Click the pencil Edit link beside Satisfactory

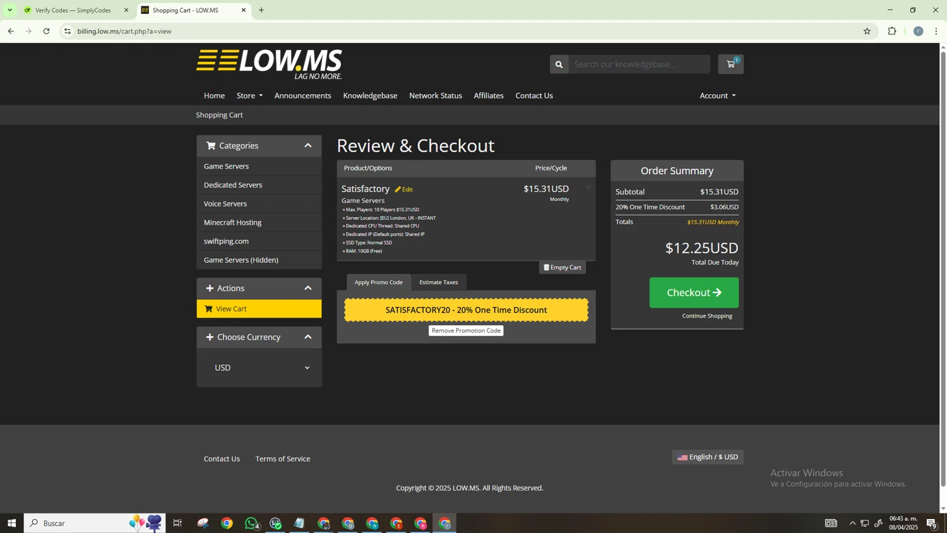pyautogui.click(x=404, y=189)
